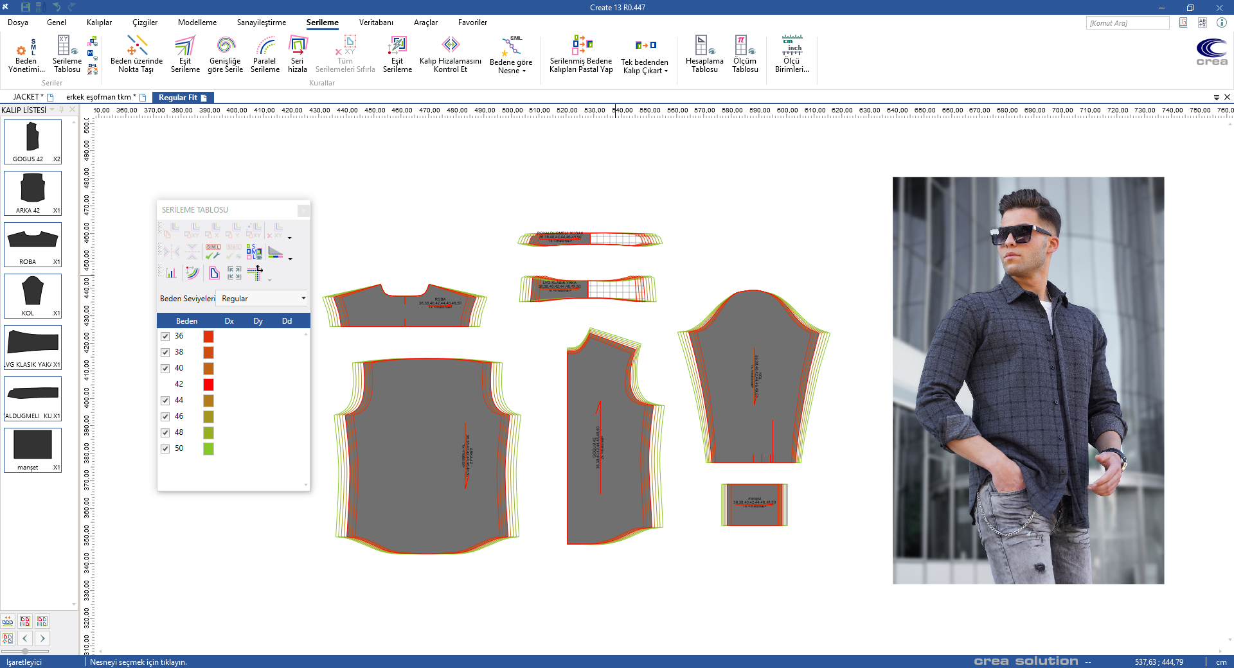Disable size 50 in grading table
This screenshot has width=1234, height=668.
pos(165,449)
